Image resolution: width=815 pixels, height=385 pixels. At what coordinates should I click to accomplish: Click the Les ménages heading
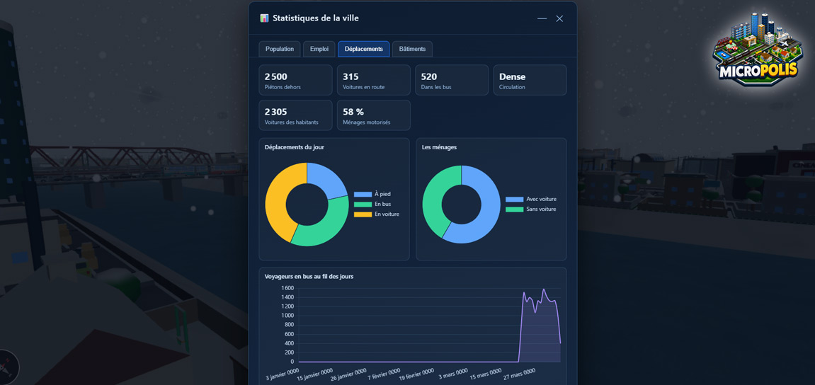coord(440,147)
